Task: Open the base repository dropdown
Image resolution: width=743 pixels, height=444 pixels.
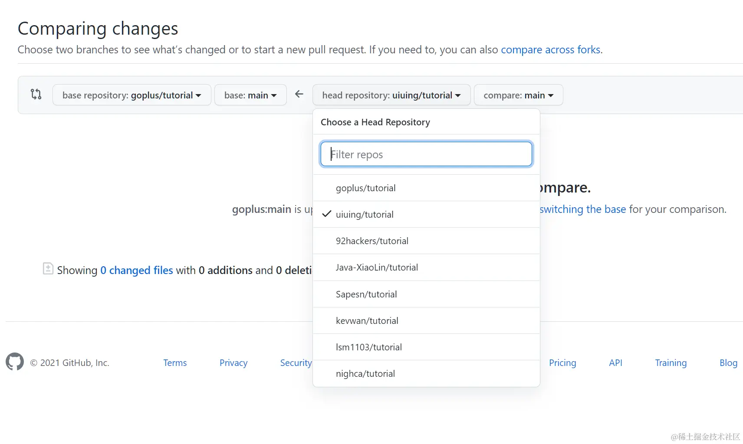Action: coord(132,95)
